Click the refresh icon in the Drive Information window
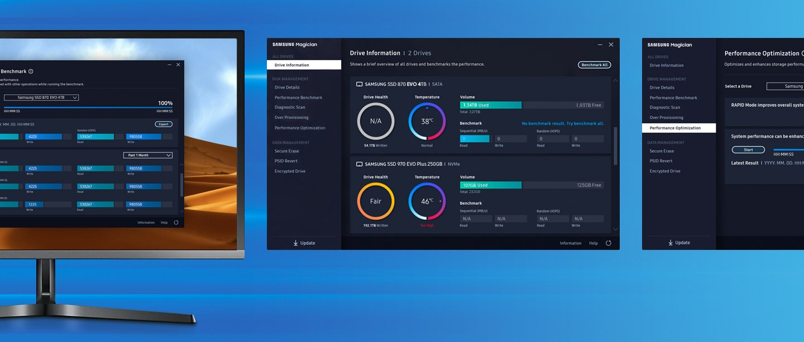 608,243
